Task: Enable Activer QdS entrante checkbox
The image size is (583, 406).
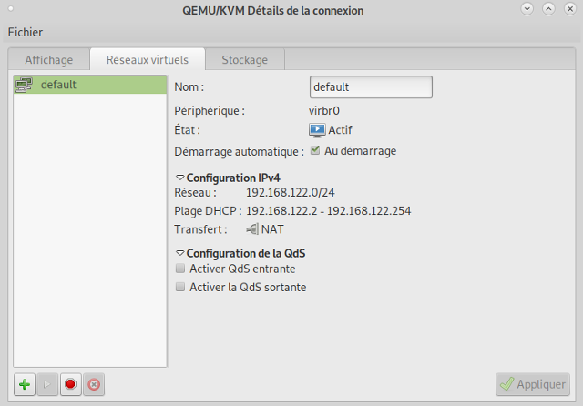Action: (x=180, y=269)
